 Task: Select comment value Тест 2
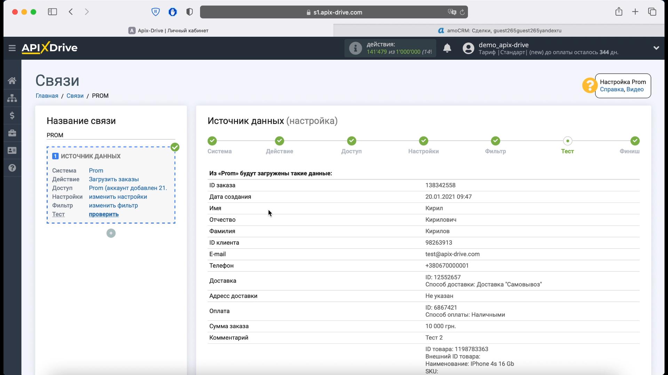(434, 338)
